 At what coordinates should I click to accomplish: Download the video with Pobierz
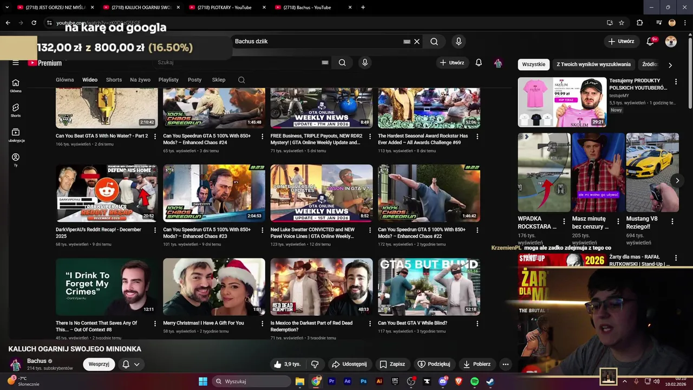(x=476, y=364)
